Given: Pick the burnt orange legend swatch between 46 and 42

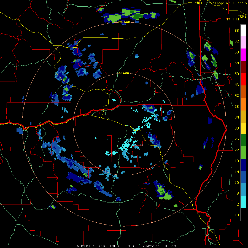Looking at the screenshot, I should click(243, 91).
